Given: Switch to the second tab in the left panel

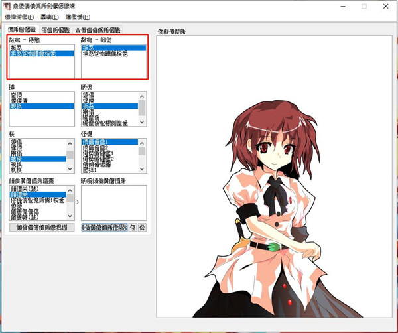Looking at the screenshot, I should 56,30.
